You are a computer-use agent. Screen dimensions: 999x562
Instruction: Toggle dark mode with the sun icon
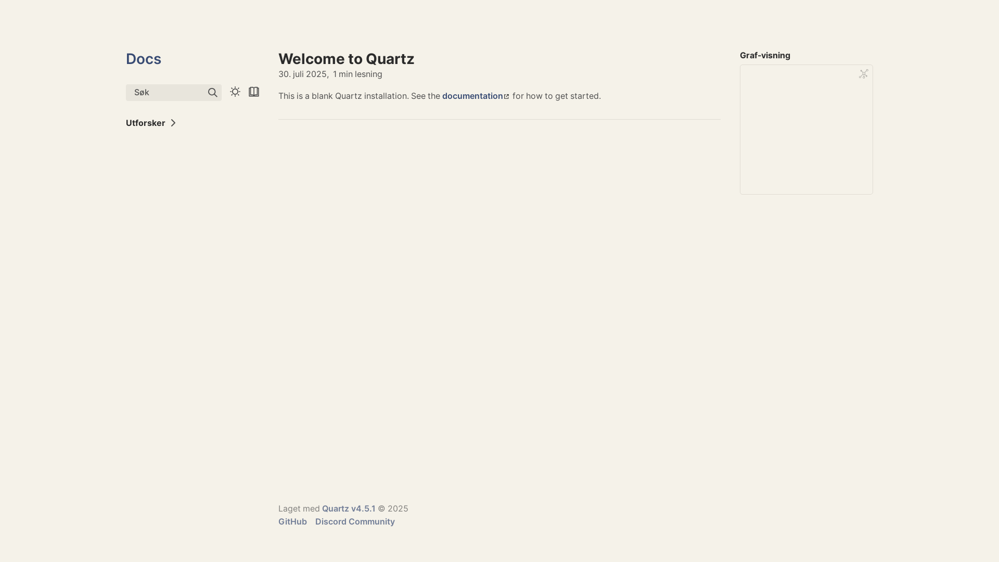(235, 92)
